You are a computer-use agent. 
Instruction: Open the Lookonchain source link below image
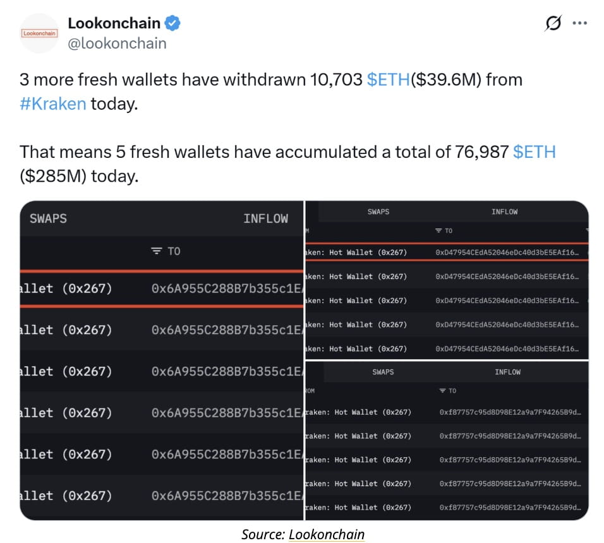326,534
